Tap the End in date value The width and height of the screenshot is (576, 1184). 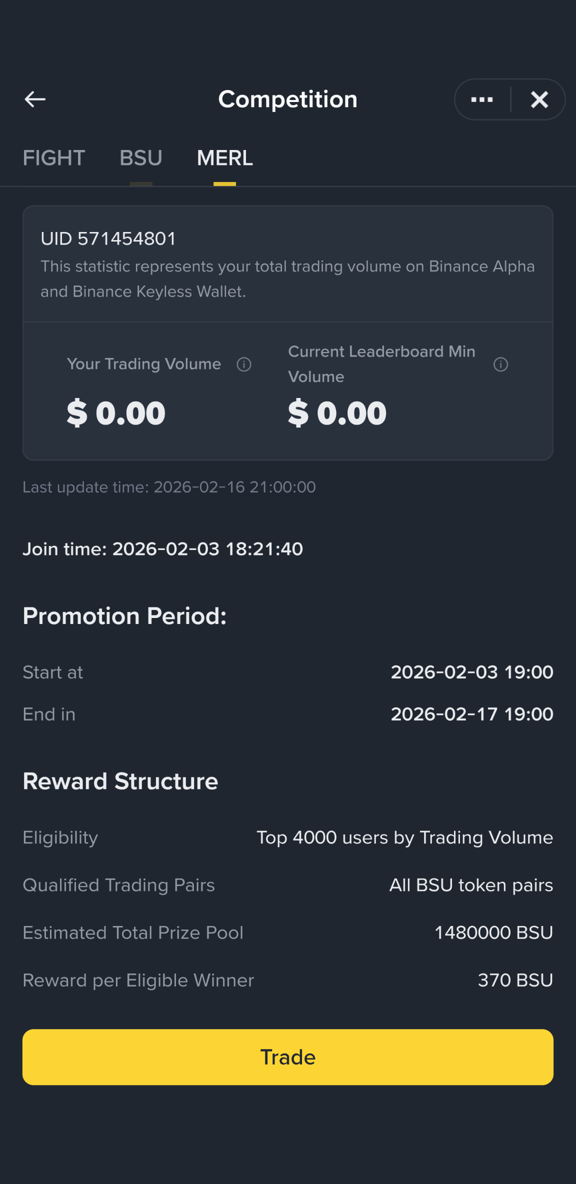[472, 714]
